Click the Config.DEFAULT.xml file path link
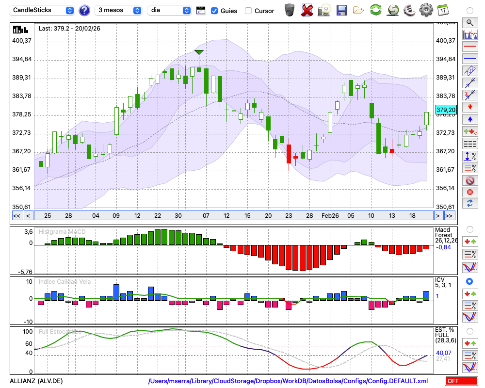The image size is (485, 388). (x=288, y=381)
